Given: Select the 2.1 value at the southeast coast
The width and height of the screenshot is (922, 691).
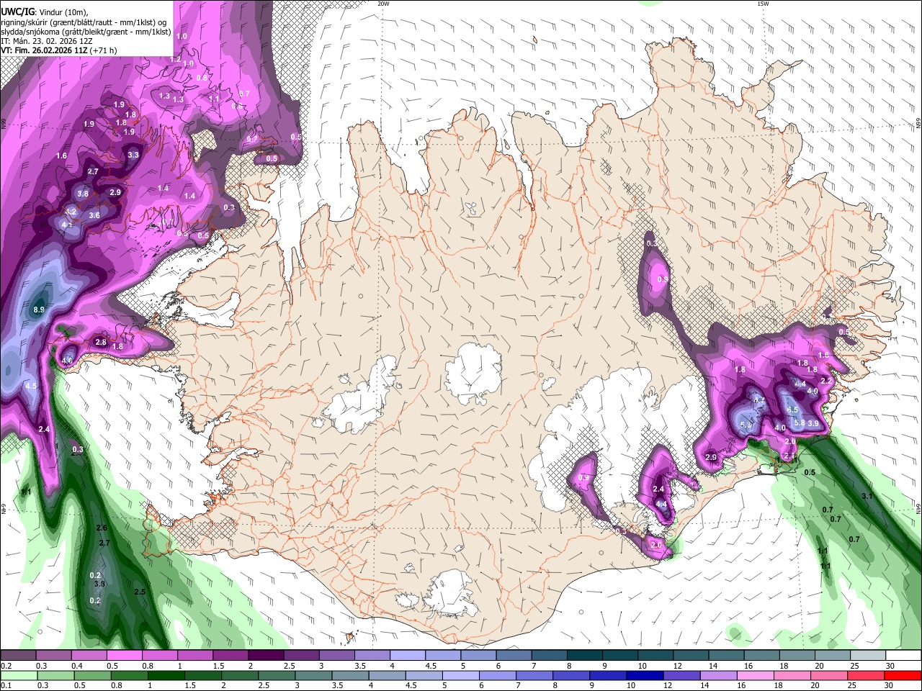Looking at the screenshot, I should [x=789, y=456].
